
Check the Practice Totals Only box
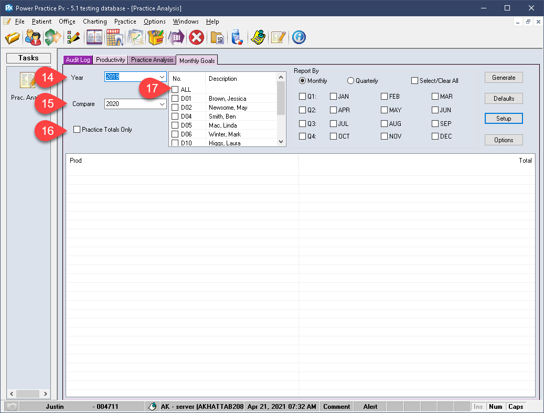(x=77, y=130)
